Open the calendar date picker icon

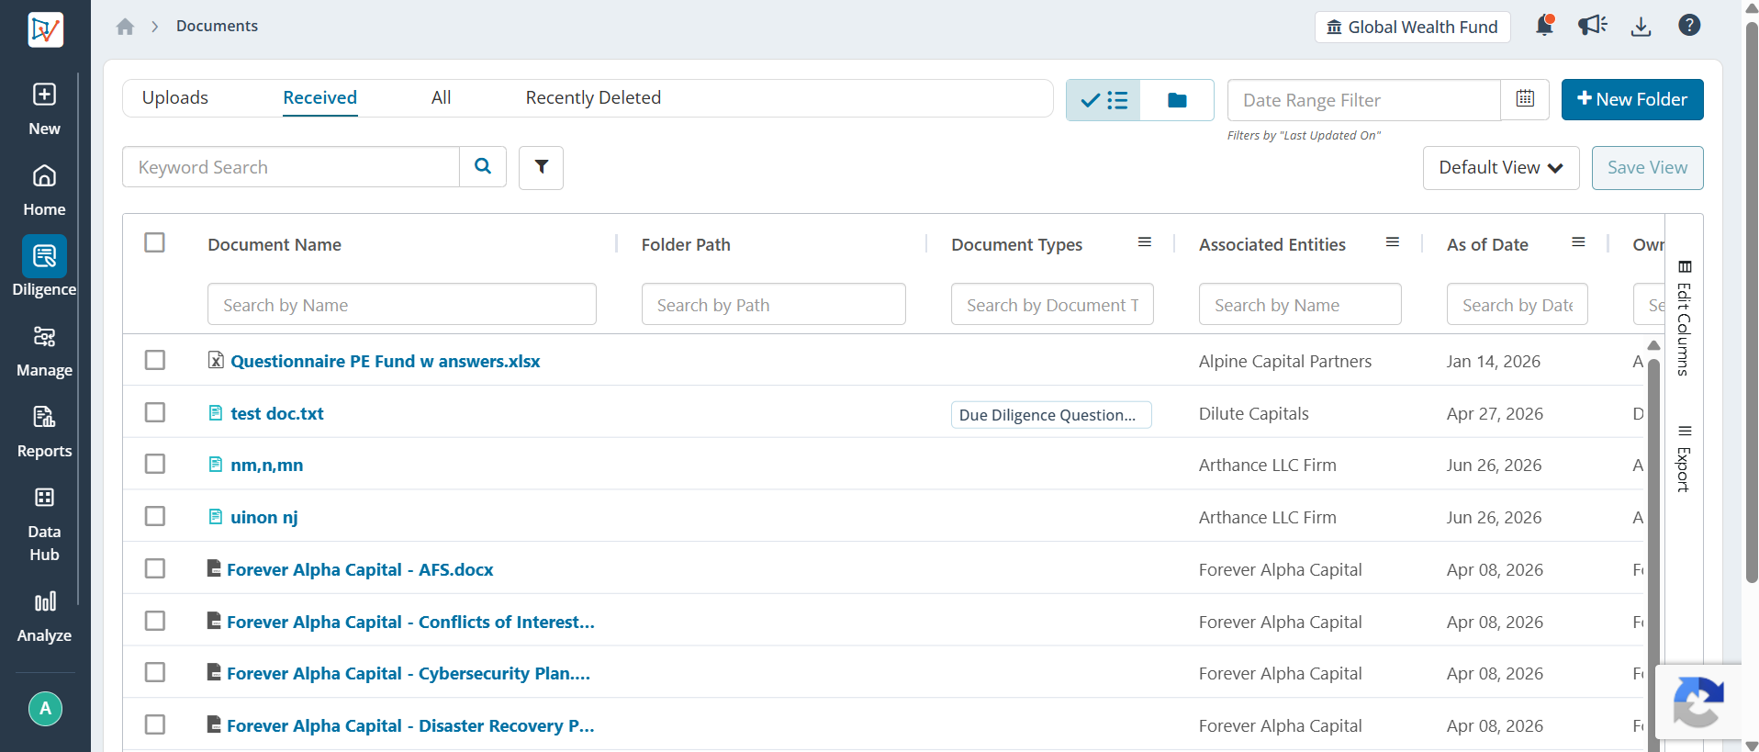point(1525,99)
